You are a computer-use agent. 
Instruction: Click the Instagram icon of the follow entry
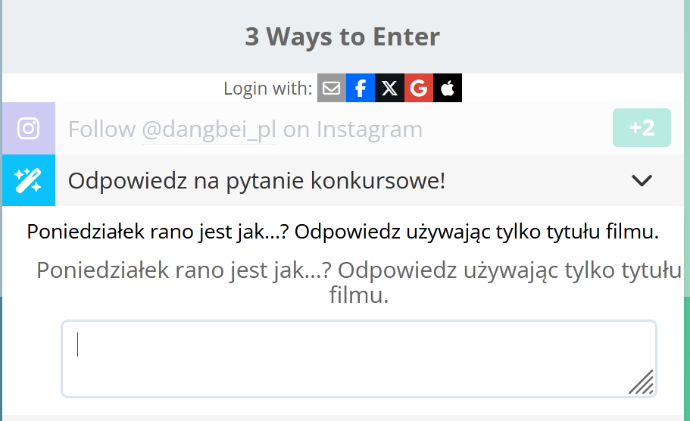click(x=29, y=128)
